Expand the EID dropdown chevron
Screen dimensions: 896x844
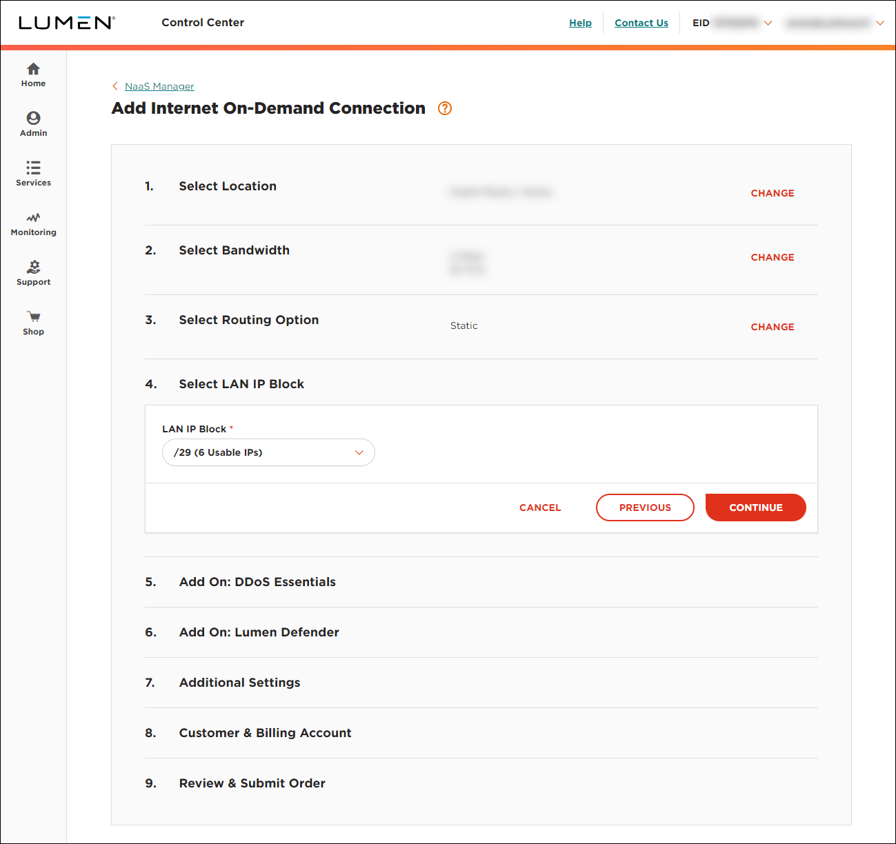[768, 23]
